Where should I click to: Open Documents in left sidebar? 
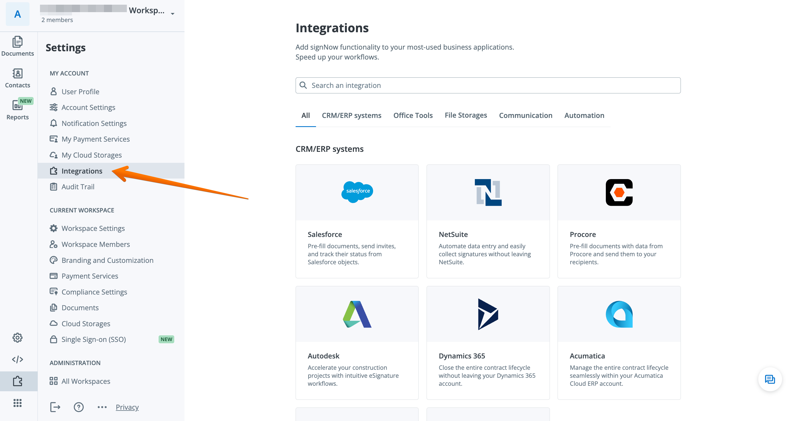point(17,46)
